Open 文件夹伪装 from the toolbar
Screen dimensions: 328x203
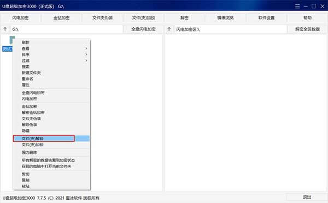click(x=103, y=18)
